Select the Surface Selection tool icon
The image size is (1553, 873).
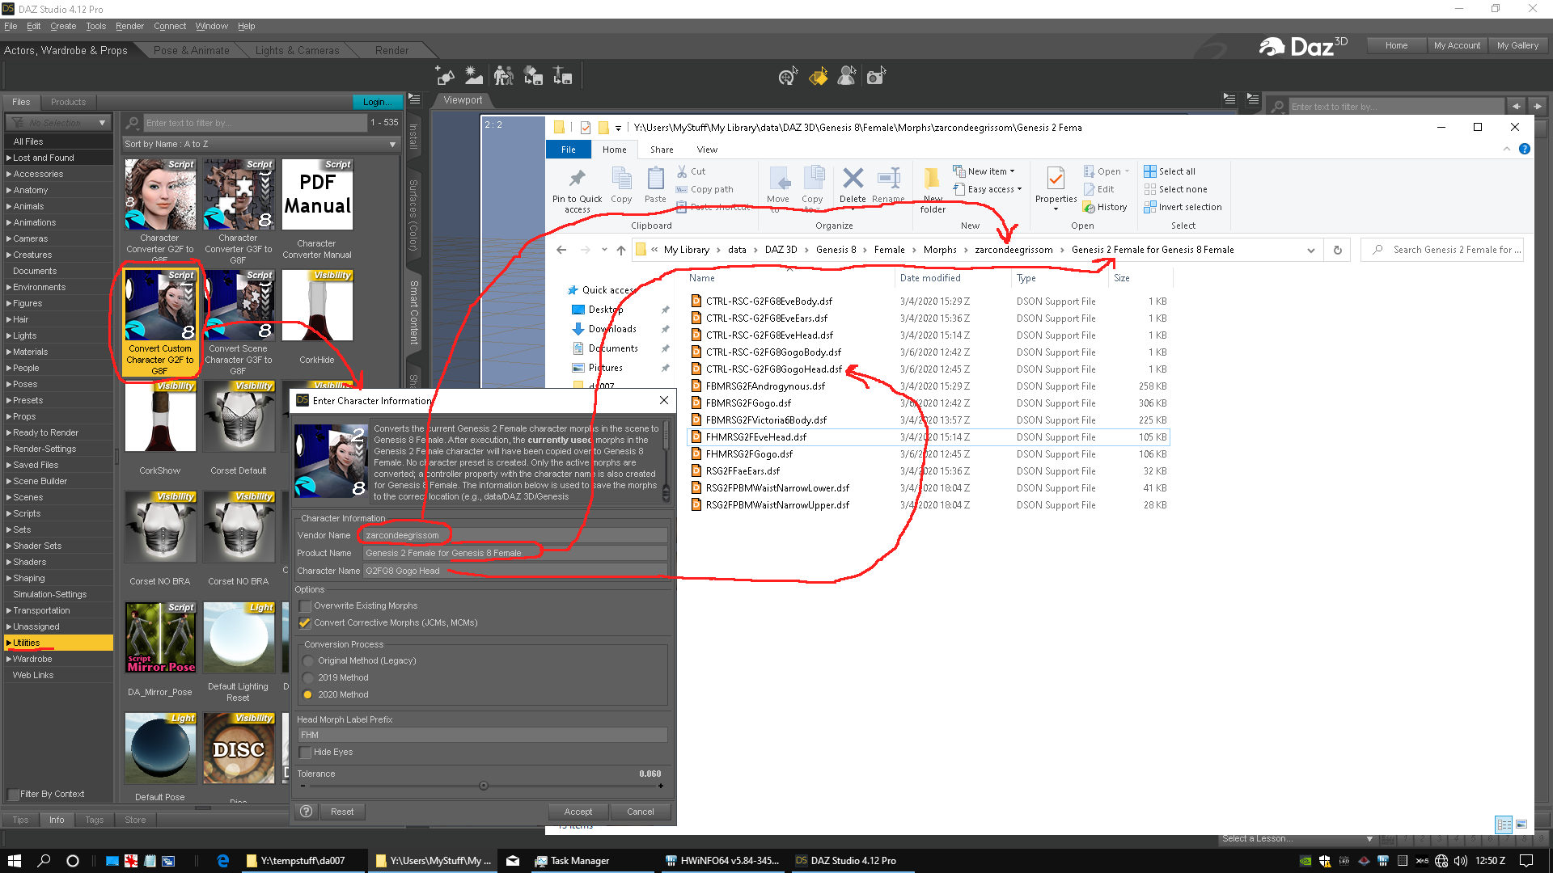(818, 76)
